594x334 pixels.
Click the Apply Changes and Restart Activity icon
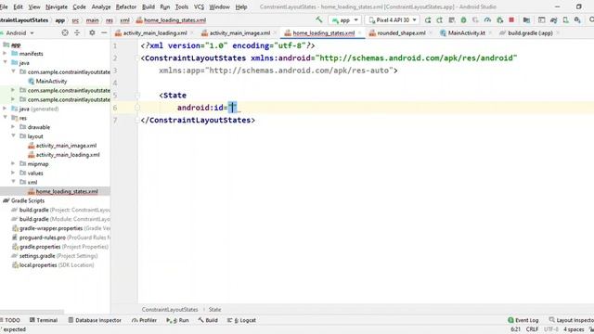(x=439, y=20)
